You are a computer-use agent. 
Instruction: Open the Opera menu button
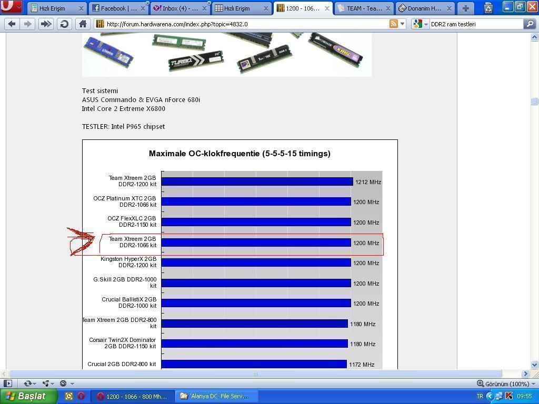(x=11, y=6)
